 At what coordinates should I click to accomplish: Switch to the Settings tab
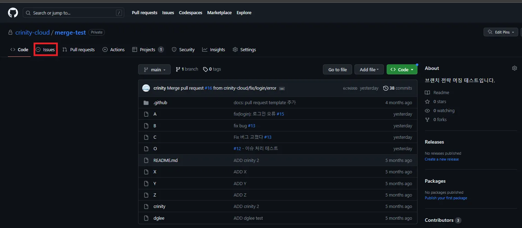point(244,50)
